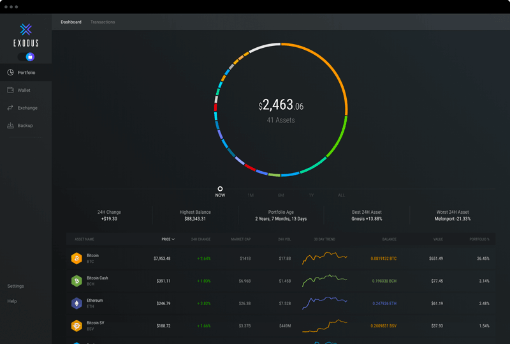
Task: Open the Wallet icon in sidebar
Action: click(10, 90)
